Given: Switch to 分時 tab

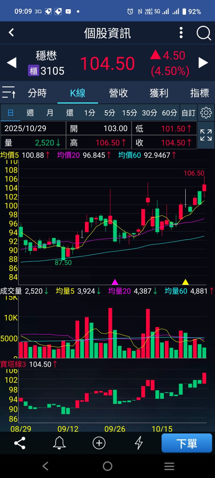Looking at the screenshot, I should click(37, 93).
